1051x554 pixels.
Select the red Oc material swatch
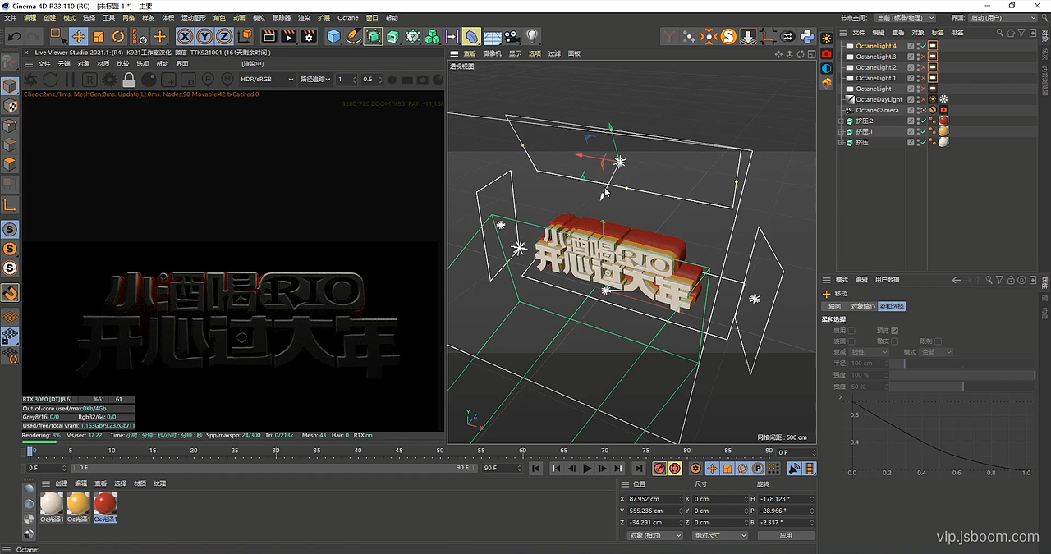pyautogui.click(x=105, y=503)
